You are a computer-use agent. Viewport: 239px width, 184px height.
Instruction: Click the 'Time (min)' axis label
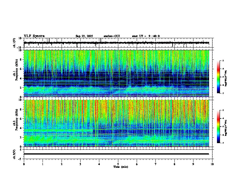[x=121, y=167]
